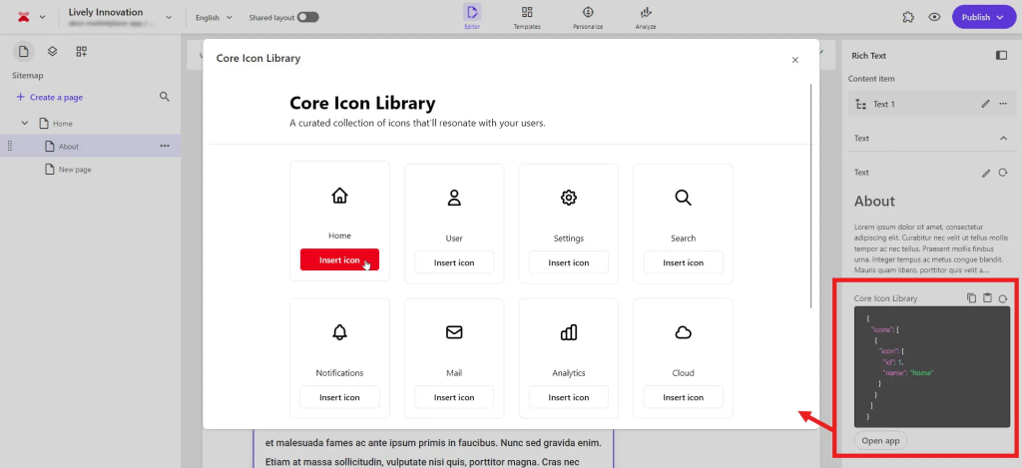Viewport: 1022px width, 468px height.
Task: Click the Layers icon in left sidebar
Action: coord(53,51)
